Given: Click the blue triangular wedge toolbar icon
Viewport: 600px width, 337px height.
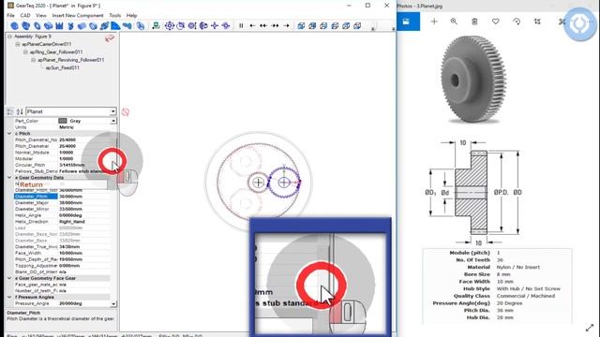Looking at the screenshot, I should click(115, 26).
